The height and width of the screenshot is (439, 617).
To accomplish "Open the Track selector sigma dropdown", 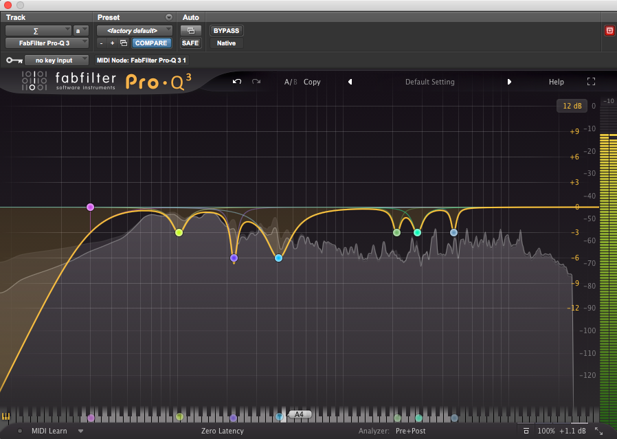I will coord(38,31).
